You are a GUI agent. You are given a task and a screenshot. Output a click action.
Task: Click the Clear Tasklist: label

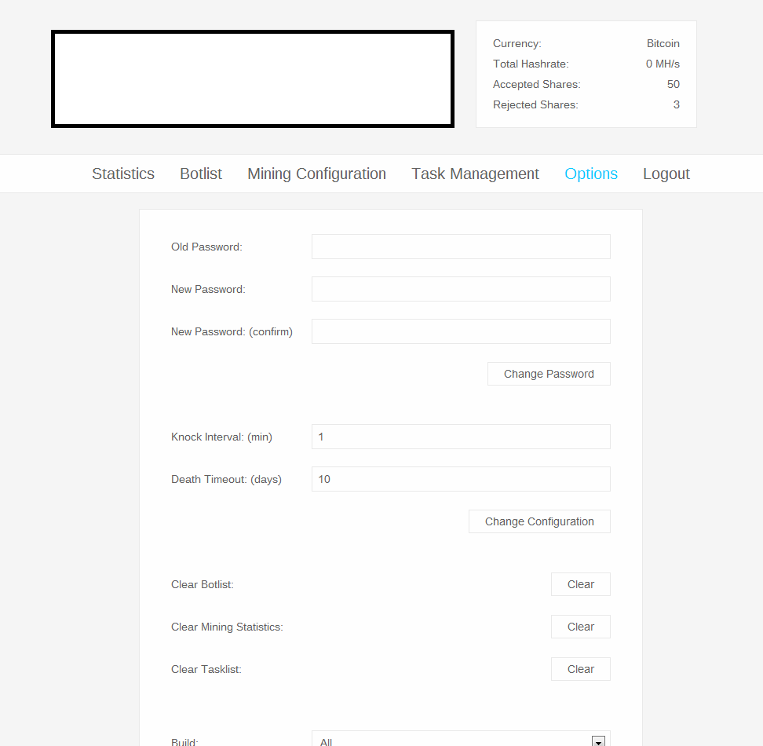[206, 669]
